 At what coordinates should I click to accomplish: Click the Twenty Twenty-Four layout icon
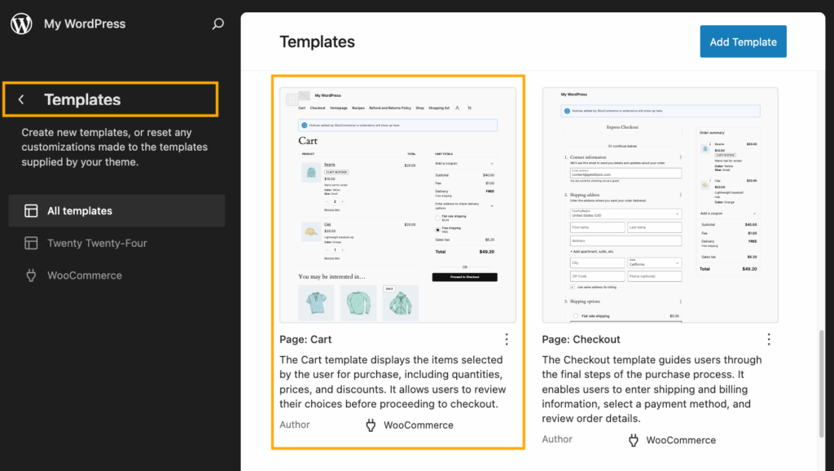pyautogui.click(x=31, y=243)
